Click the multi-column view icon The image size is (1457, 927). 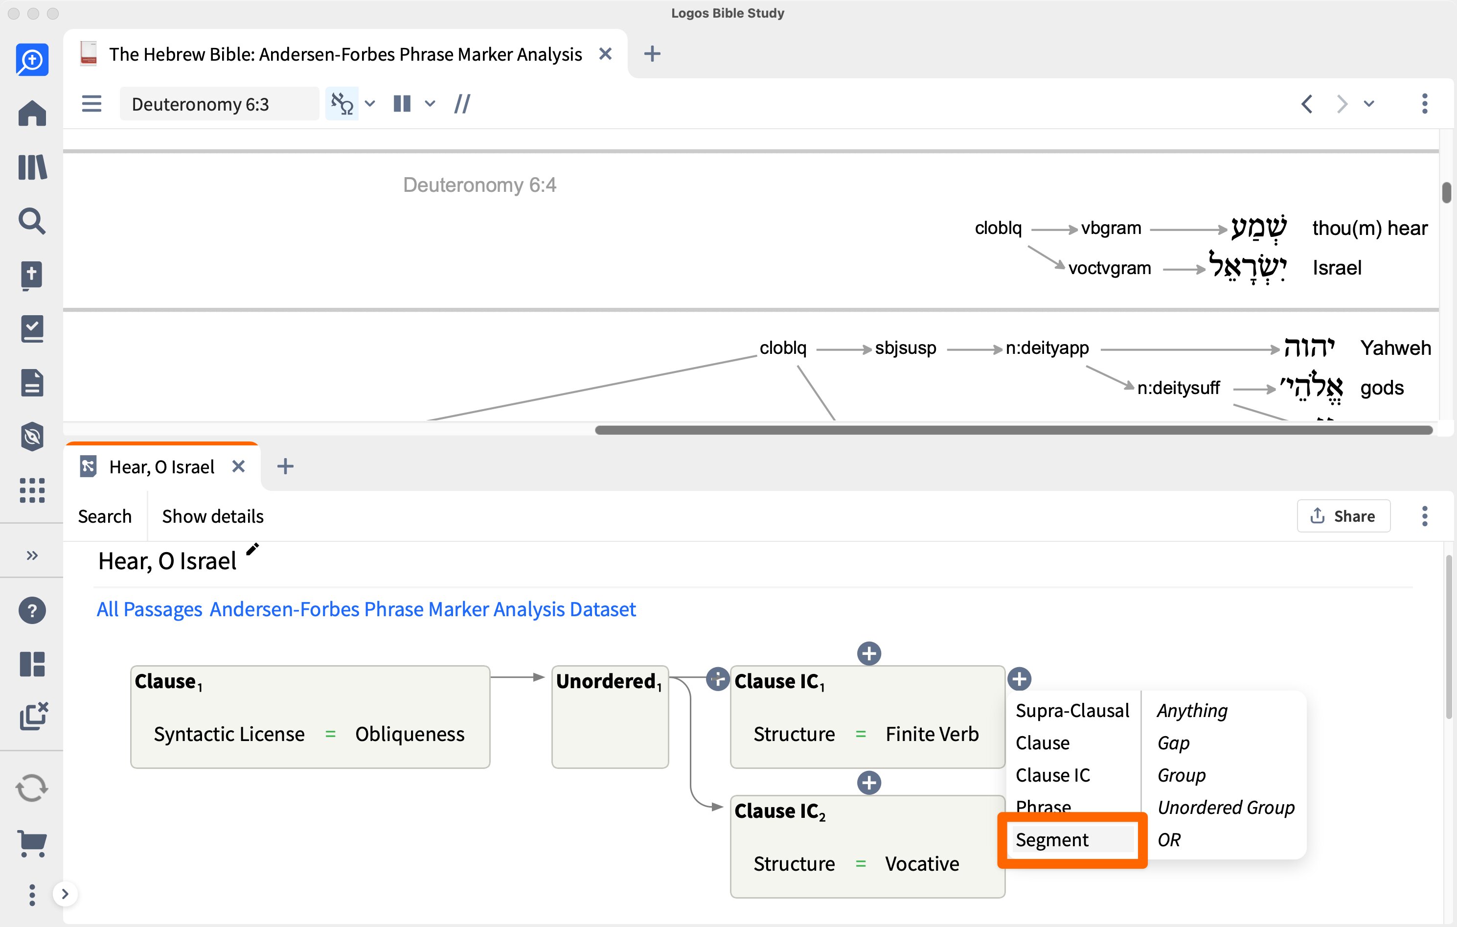coord(402,104)
